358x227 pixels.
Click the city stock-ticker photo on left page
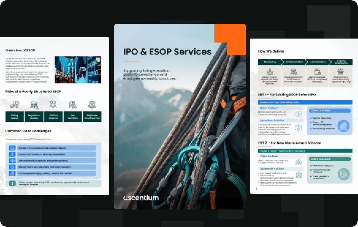pyautogui.click(x=78, y=70)
